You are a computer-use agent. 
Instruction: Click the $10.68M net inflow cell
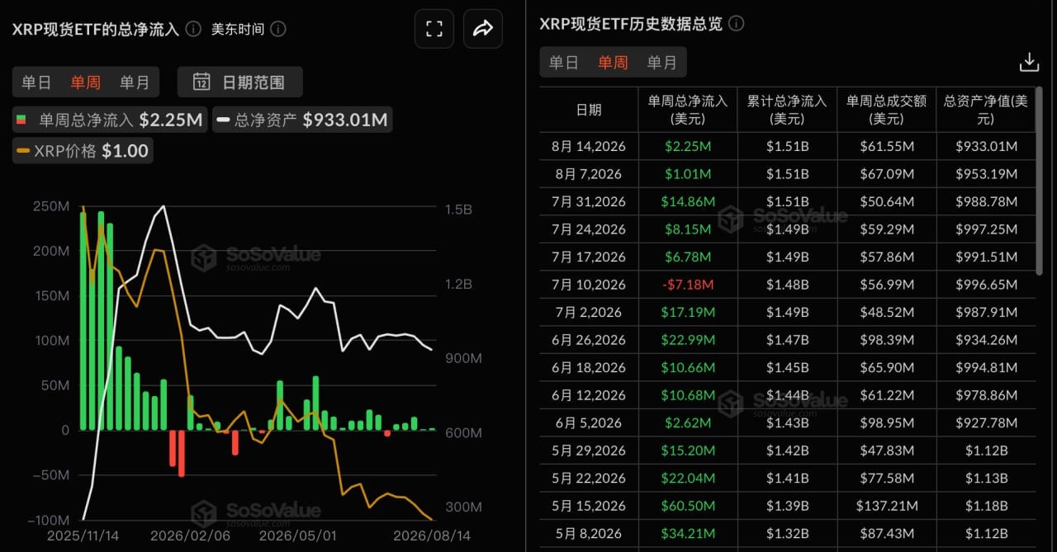tap(688, 395)
